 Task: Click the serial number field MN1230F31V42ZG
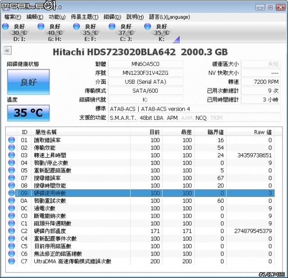pyautogui.click(x=146, y=73)
